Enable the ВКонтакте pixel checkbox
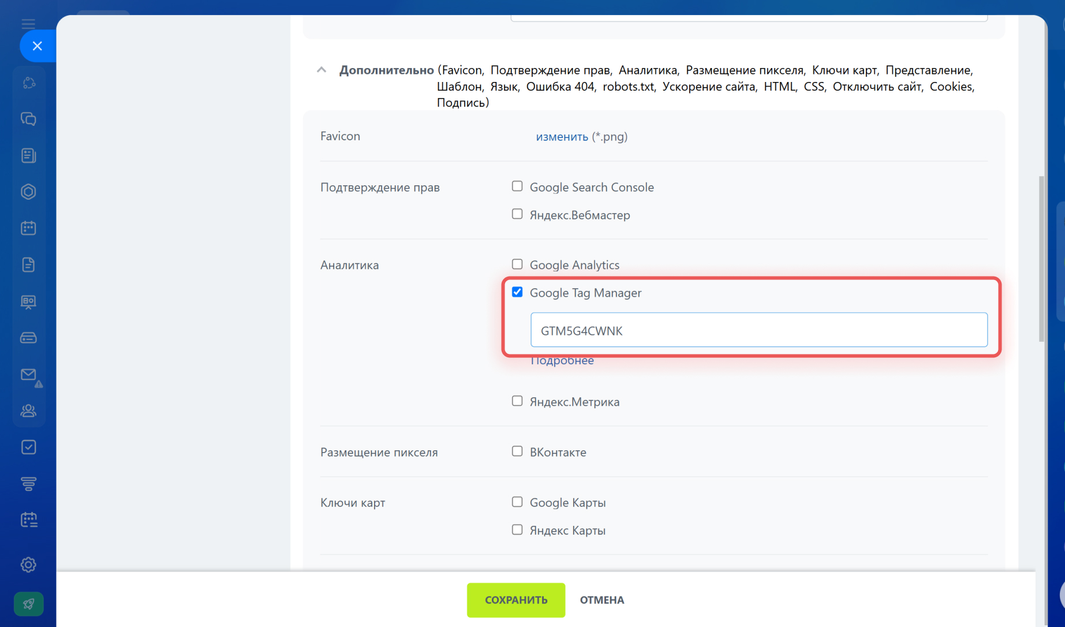This screenshot has height=627, width=1065. pos(517,451)
